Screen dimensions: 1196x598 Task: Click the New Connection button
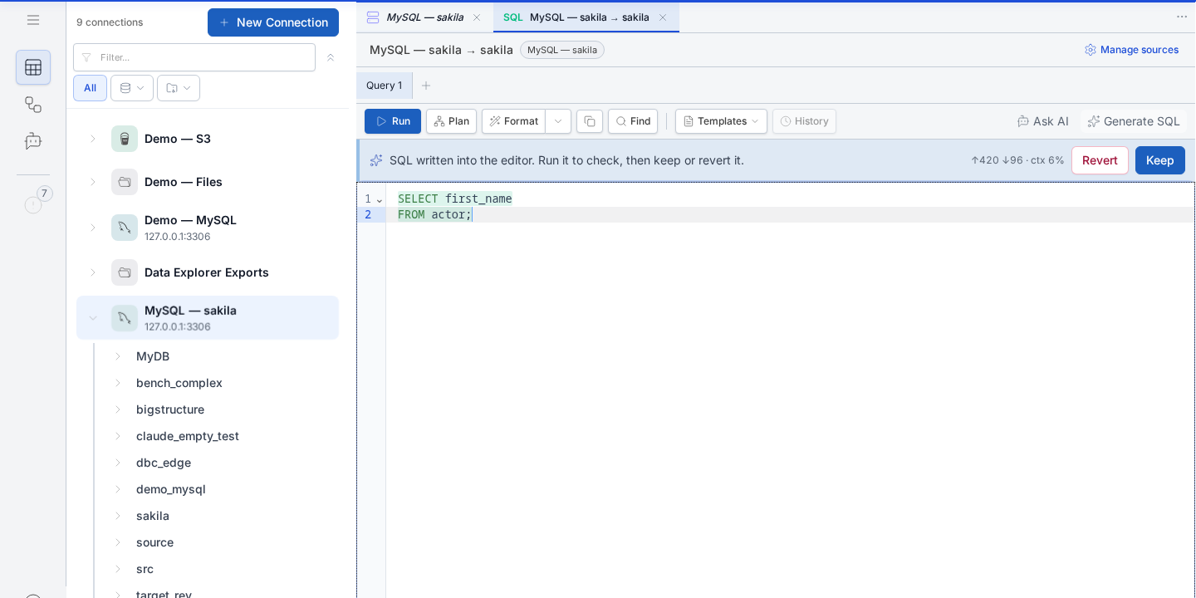(x=273, y=22)
